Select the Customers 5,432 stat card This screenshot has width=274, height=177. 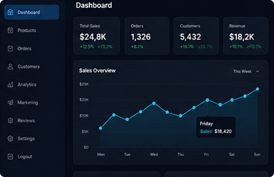click(x=196, y=36)
